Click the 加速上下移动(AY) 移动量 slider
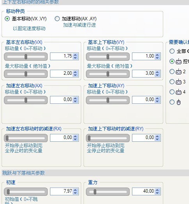 click(108, 100)
